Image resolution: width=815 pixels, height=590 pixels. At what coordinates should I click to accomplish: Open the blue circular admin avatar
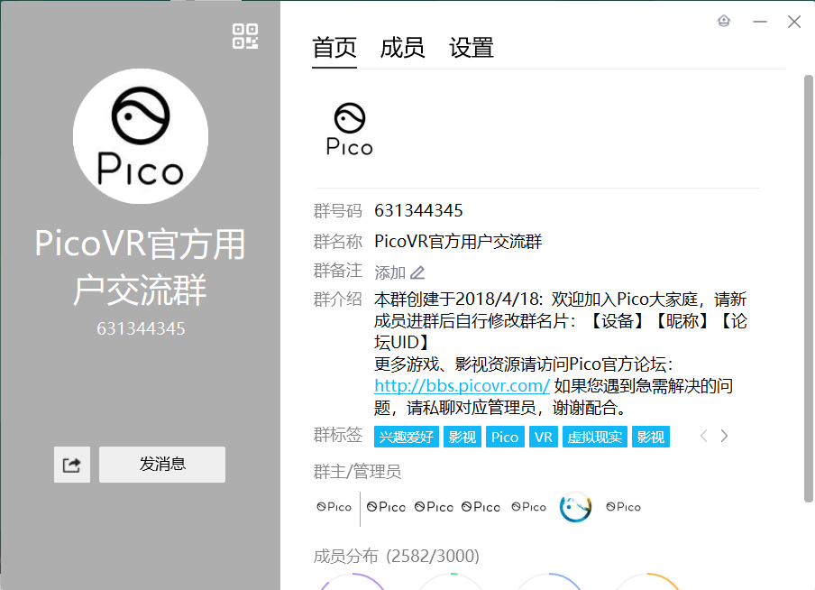tap(575, 507)
